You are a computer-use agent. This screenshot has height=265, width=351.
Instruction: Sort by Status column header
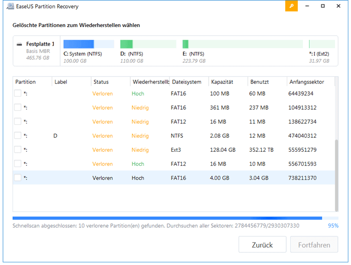point(111,82)
